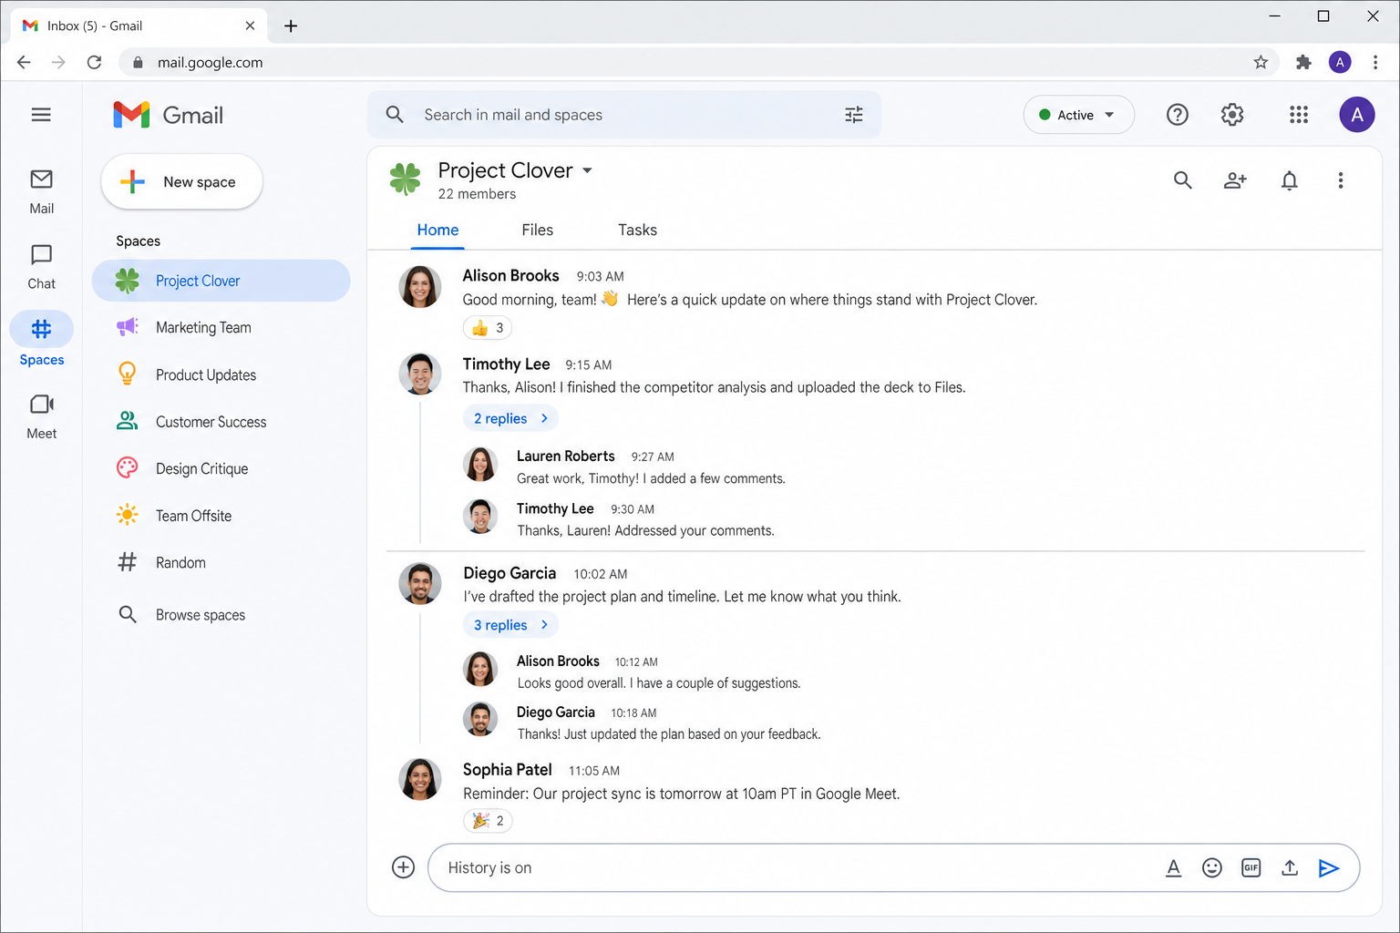Open Google apps grid icon
The width and height of the screenshot is (1400, 933).
1299,115
